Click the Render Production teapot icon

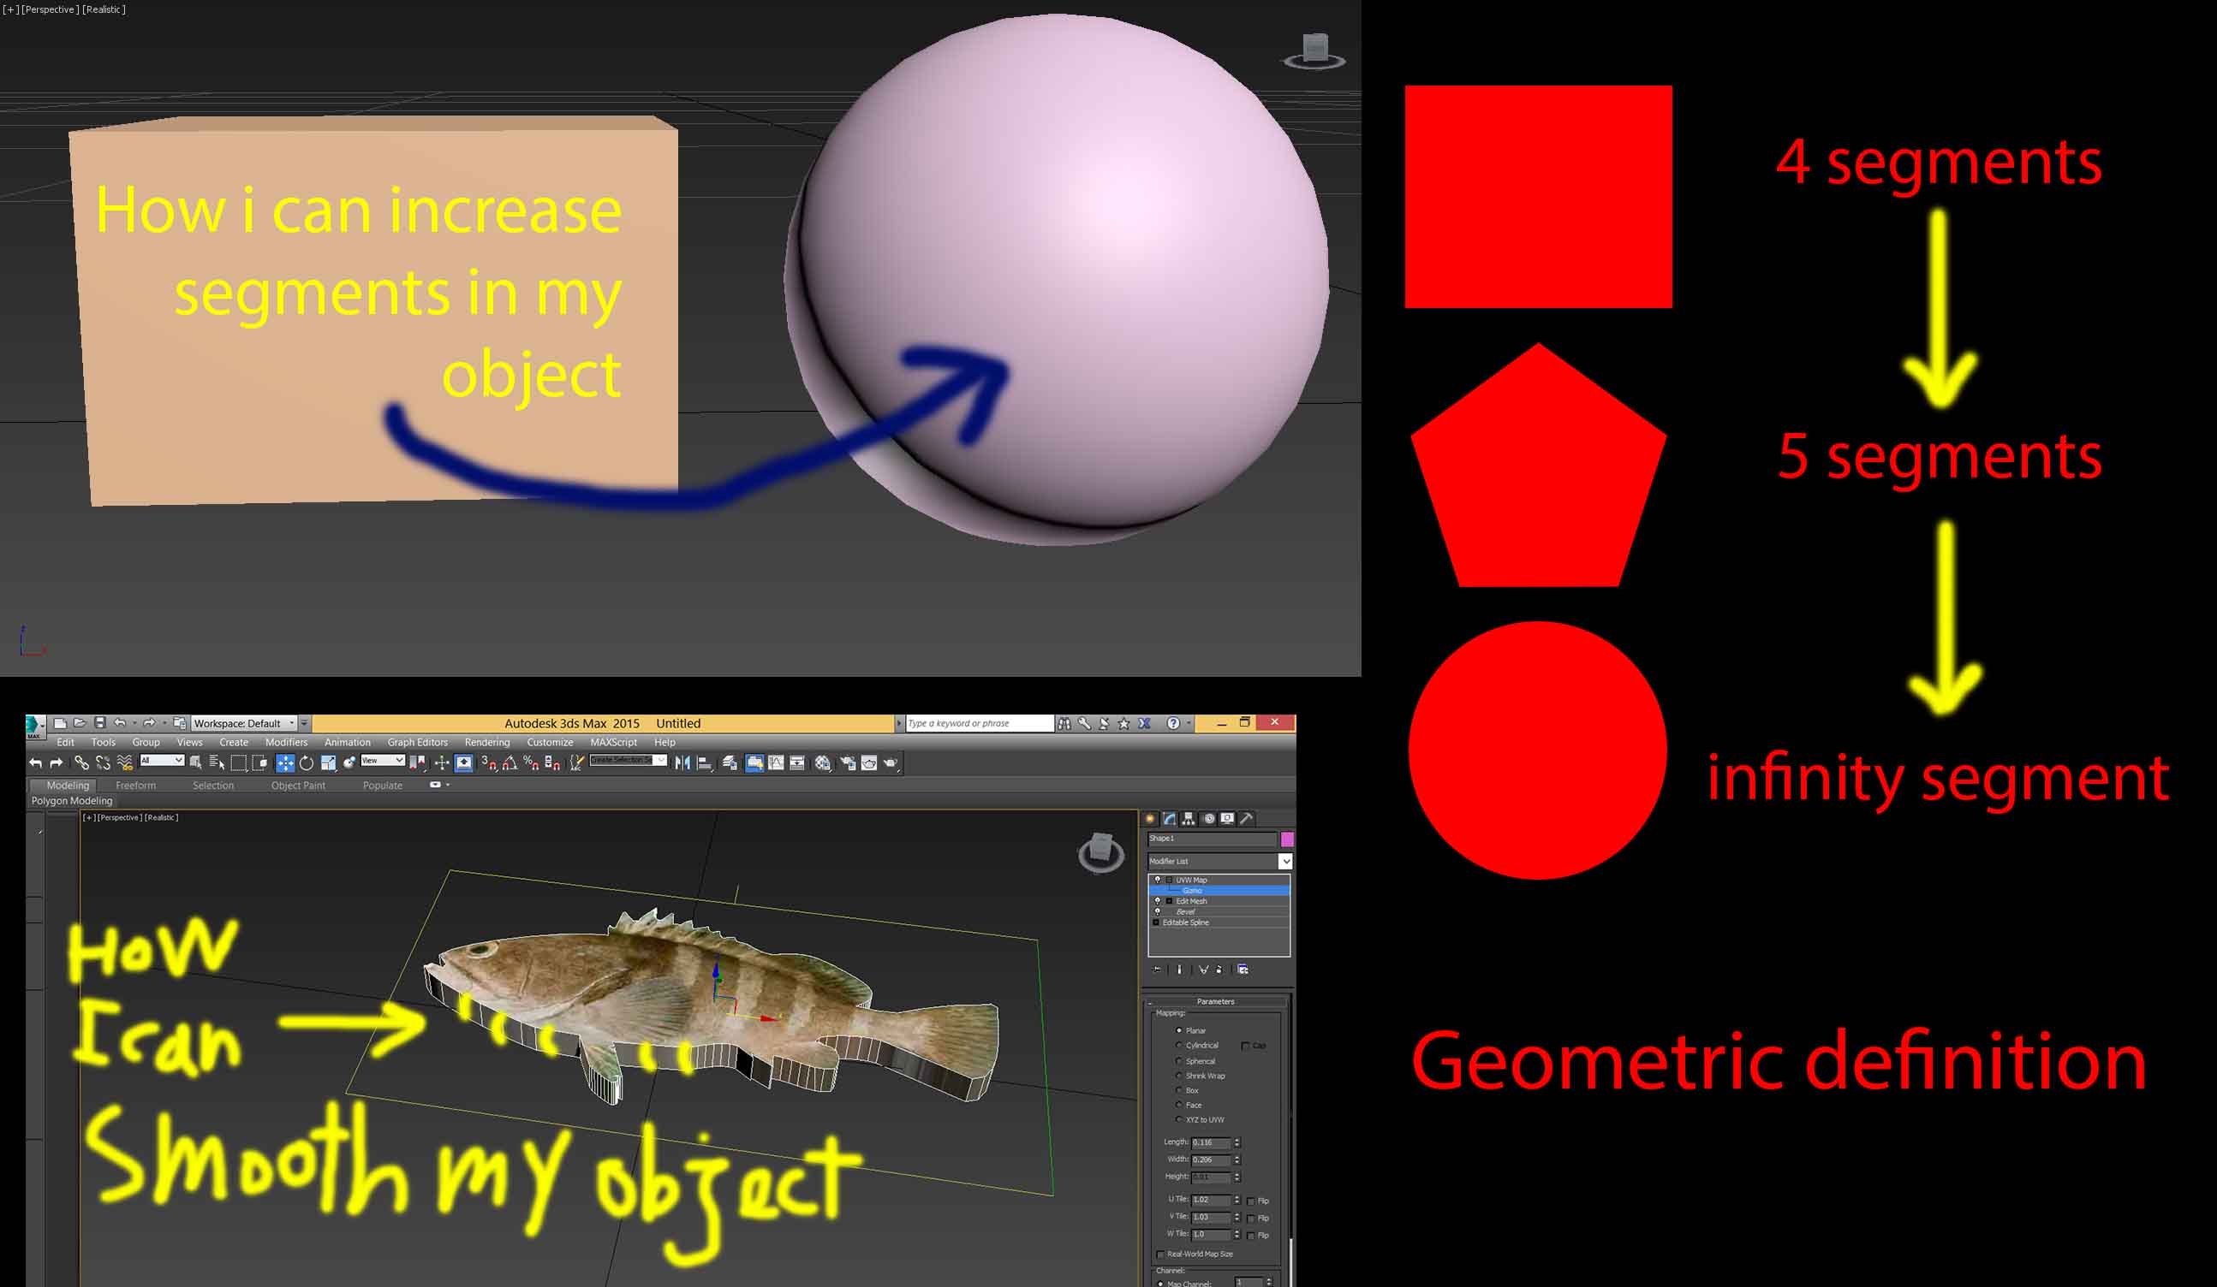click(x=891, y=763)
